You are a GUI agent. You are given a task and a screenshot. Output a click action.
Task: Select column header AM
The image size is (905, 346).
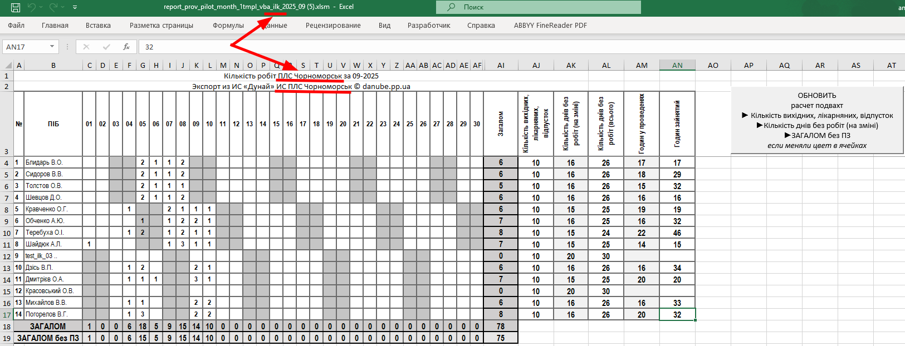(x=642, y=65)
